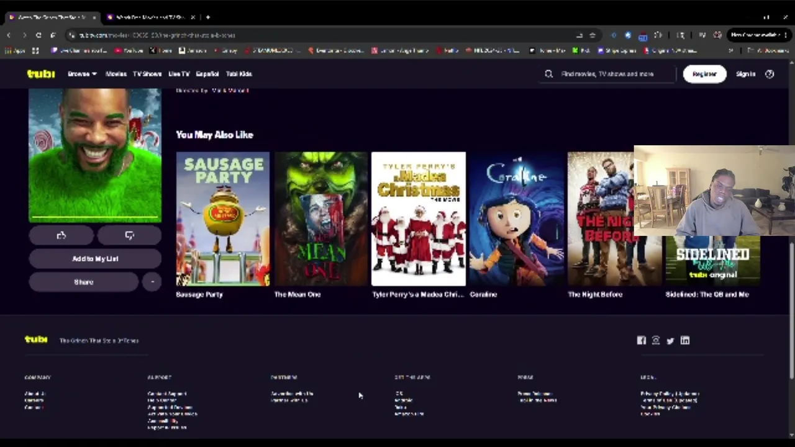Expand the Browse dropdown menu
The height and width of the screenshot is (447, 795).
[82, 74]
